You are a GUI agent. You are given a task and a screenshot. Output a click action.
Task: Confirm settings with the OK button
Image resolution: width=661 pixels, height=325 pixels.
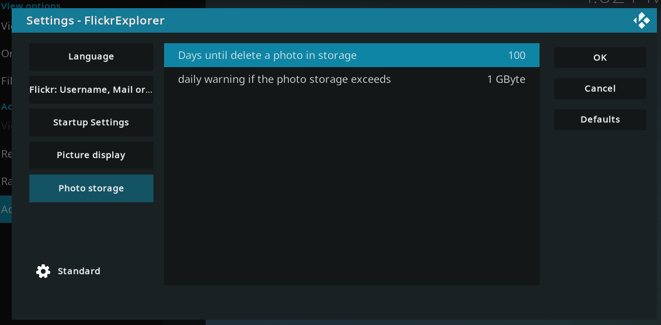click(600, 57)
